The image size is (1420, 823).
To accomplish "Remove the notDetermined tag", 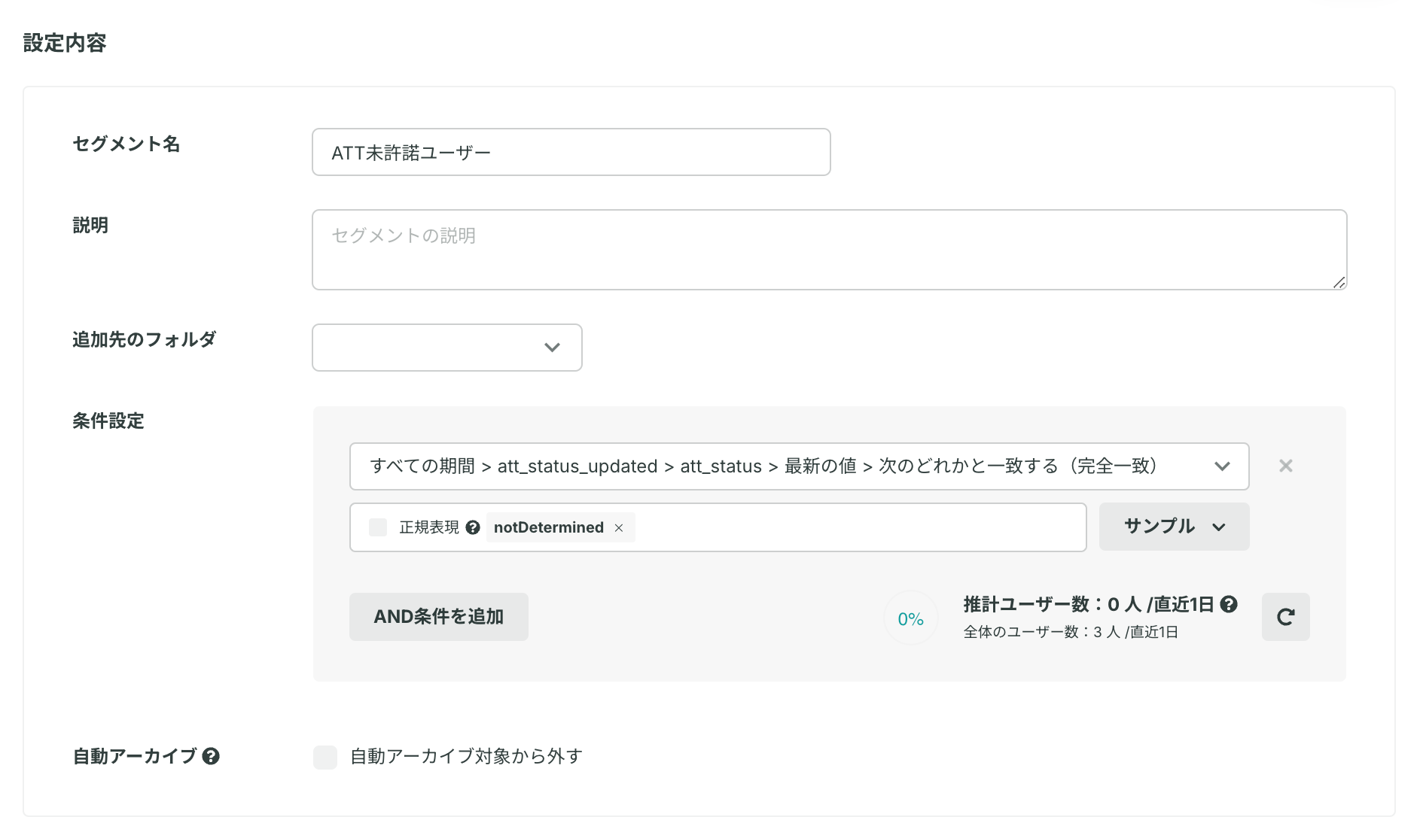I will click(x=619, y=528).
